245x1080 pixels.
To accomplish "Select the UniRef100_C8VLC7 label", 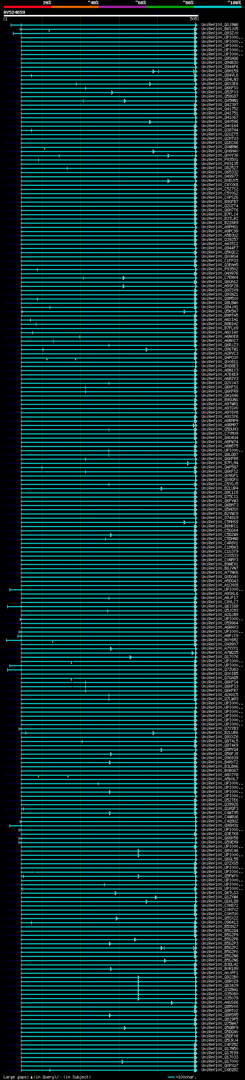I will click(x=220, y=602).
